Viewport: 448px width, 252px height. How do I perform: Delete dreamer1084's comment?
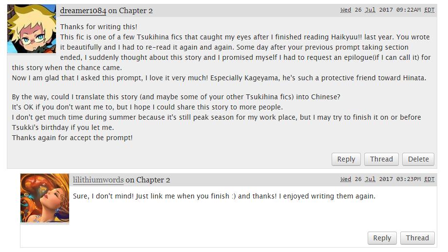click(418, 159)
